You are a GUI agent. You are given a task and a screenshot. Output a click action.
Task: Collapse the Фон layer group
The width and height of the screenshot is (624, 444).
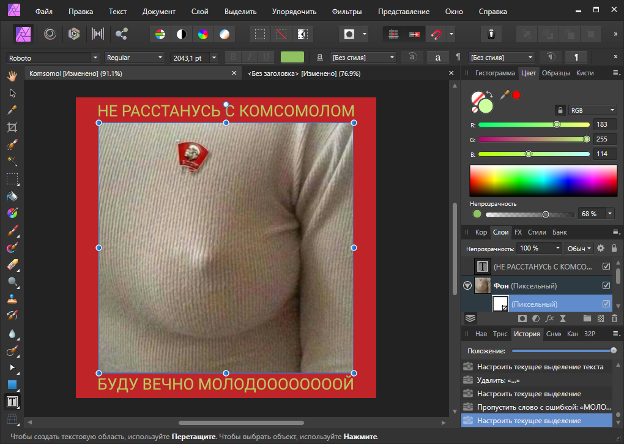click(x=467, y=285)
